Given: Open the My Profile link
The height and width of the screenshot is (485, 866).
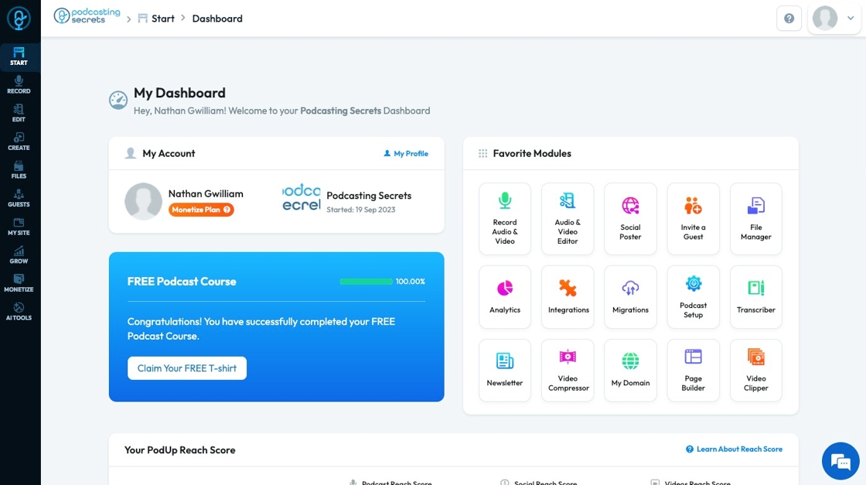Looking at the screenshot, I should (406, 154).
